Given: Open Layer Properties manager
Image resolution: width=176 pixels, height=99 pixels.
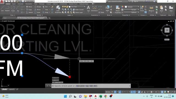Looking at the screenshot, I should [x=58, y=9].
